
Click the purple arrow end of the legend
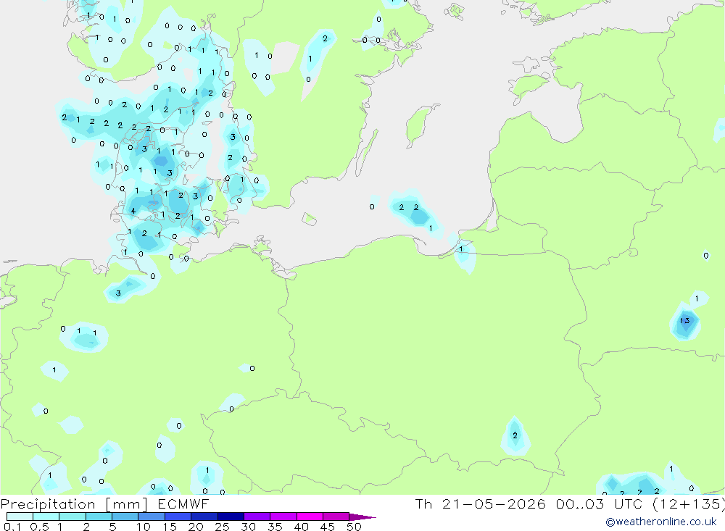point(362,517)
